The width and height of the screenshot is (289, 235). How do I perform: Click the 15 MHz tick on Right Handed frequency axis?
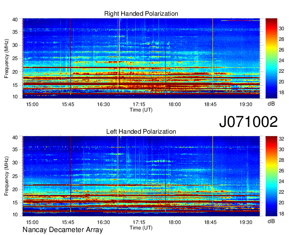pyautogui.click(x=15, y=85)
